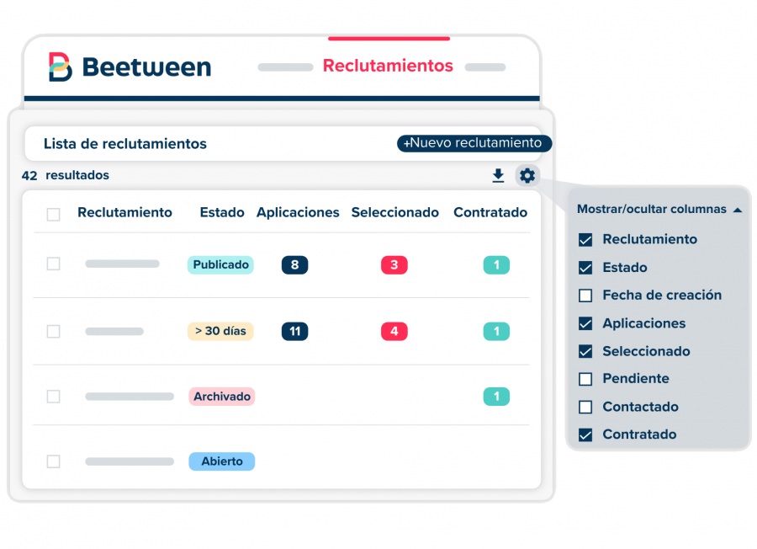Tick the select-all checkbox in table header
Screen dimensions: 757x549
(54, 214)
